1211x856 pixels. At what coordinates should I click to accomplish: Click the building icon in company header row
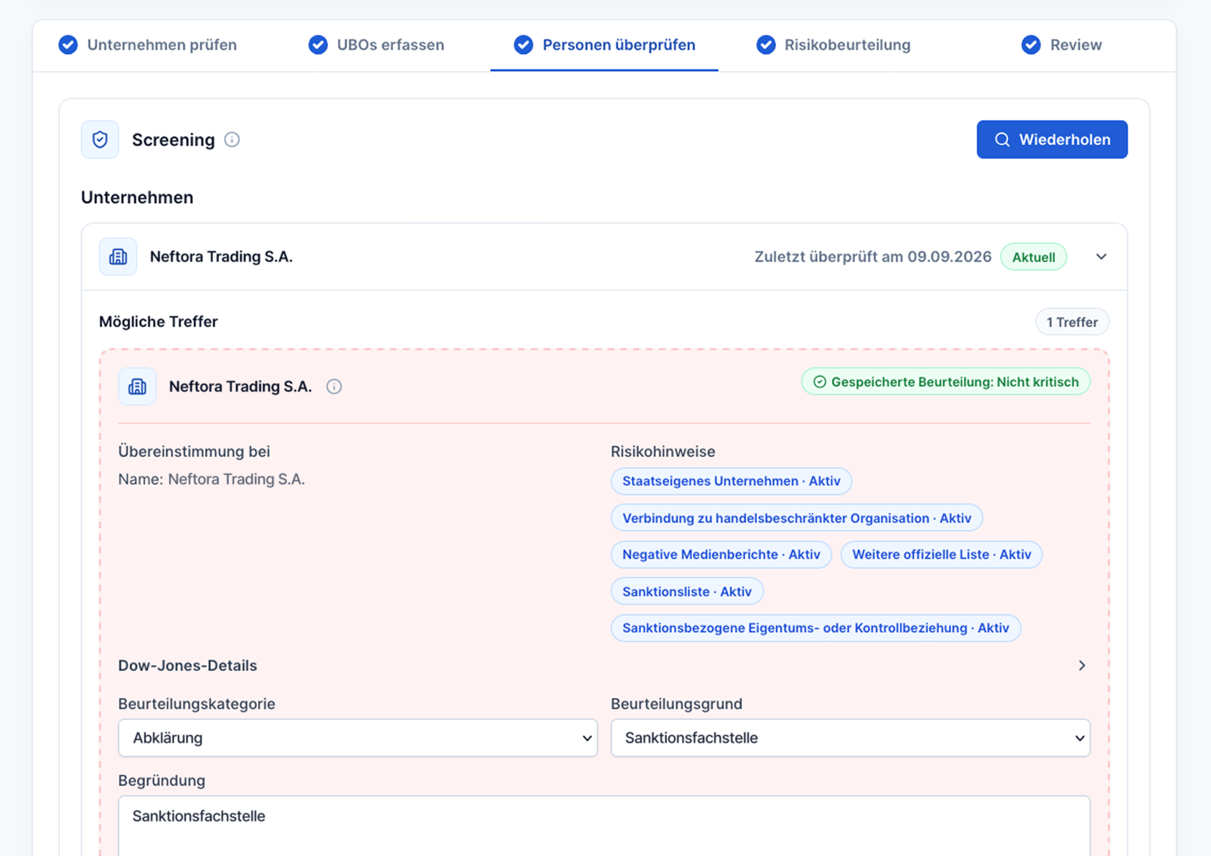pos(118,257)
